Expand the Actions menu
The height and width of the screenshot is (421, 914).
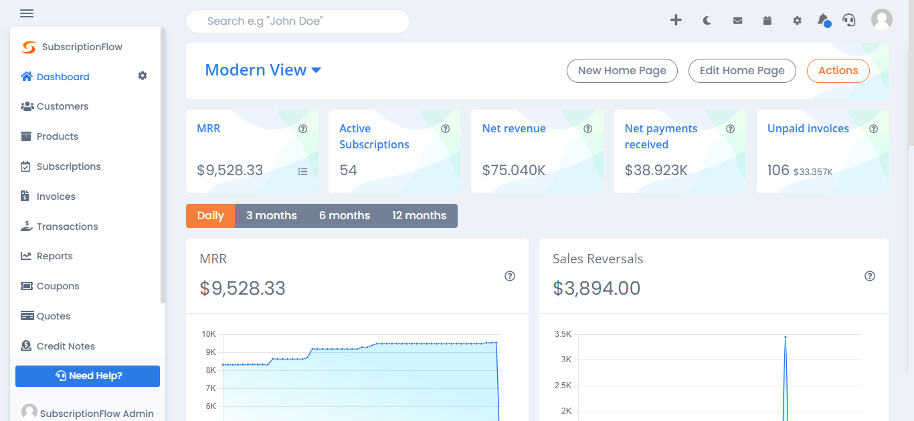point(838,70)
